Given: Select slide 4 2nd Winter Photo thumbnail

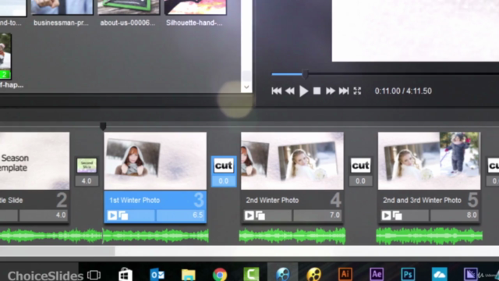Looking at the screenshot, I should pos(292,161).
